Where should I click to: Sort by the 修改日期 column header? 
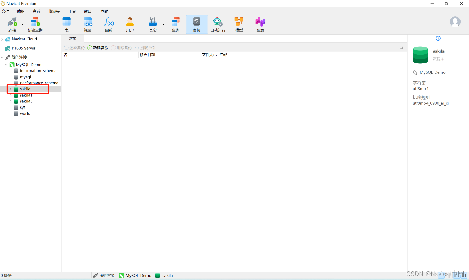(158, 55)
